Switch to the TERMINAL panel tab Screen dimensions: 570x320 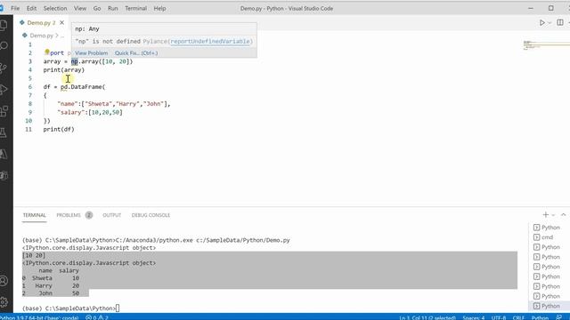coord(34,215)
